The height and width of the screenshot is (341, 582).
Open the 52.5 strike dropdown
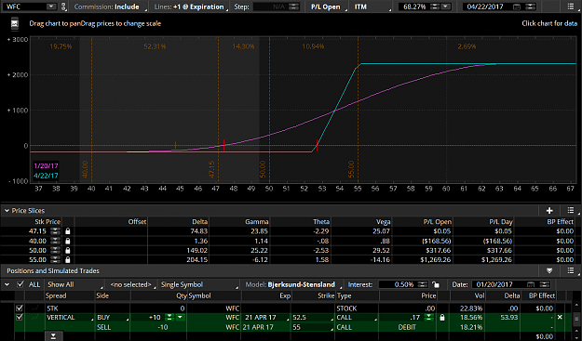(x=313, y=317)
